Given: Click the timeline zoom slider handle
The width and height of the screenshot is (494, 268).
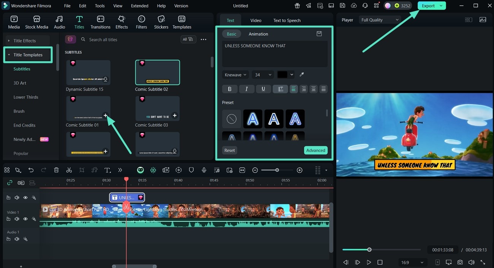Looking at the screenshot, I should [x=277, y=170].
